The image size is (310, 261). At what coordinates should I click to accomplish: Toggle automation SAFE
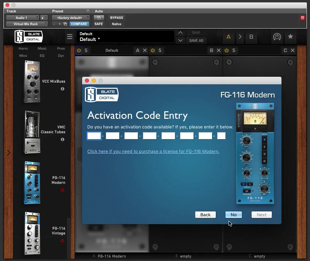[x=98, y=24]
